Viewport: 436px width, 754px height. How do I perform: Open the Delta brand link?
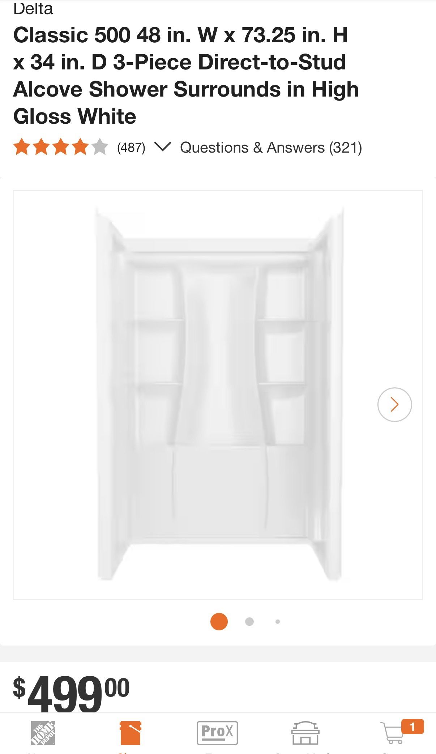(x=33, y=9)
